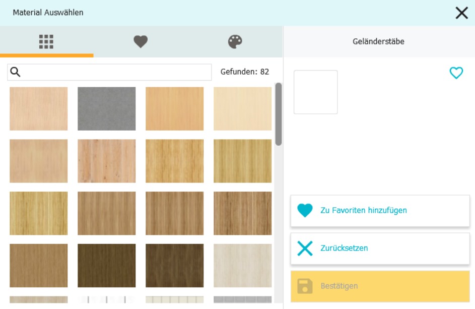This screenshot has height=309, width=475.
Task: Click the empty material preview box
Action: 315,92
